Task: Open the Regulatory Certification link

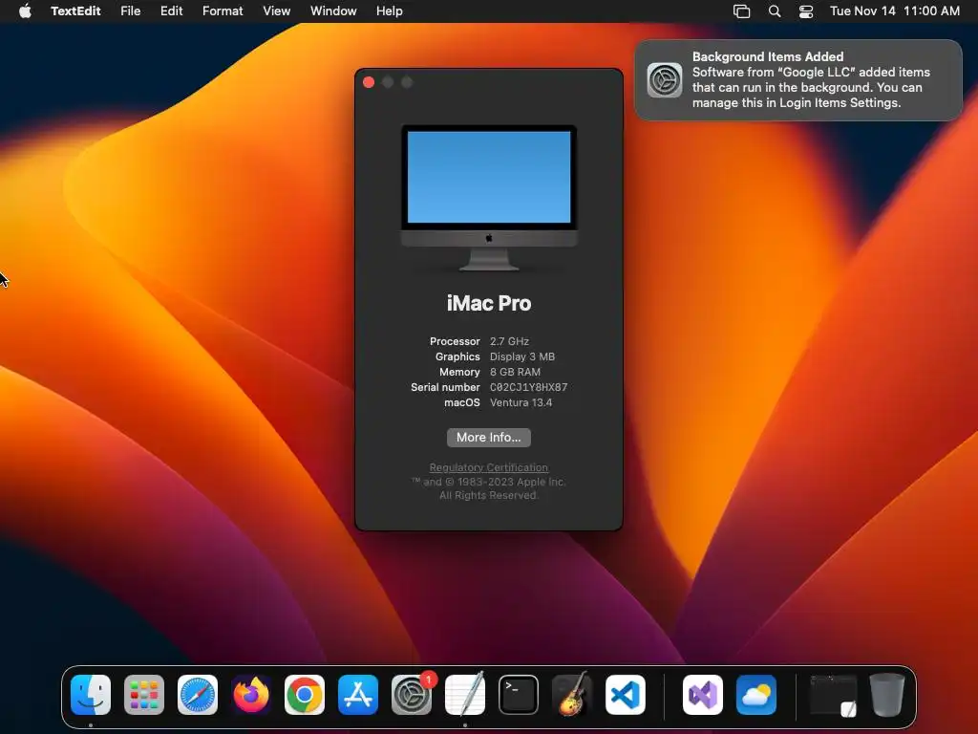Action: click(489, 467)
